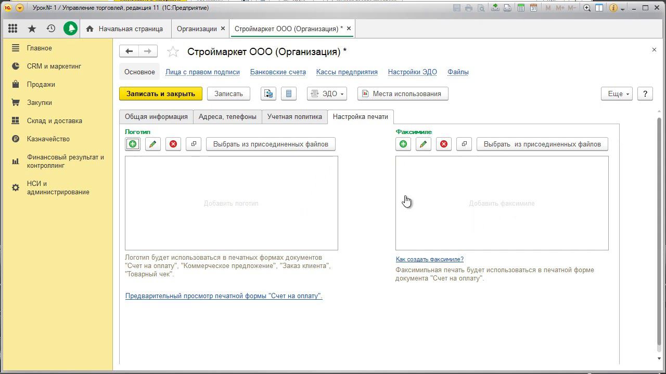Open invoice print form preview link
Image resolution: width=666 pixels, height=374 pixels.
click(x=224, y=296)
